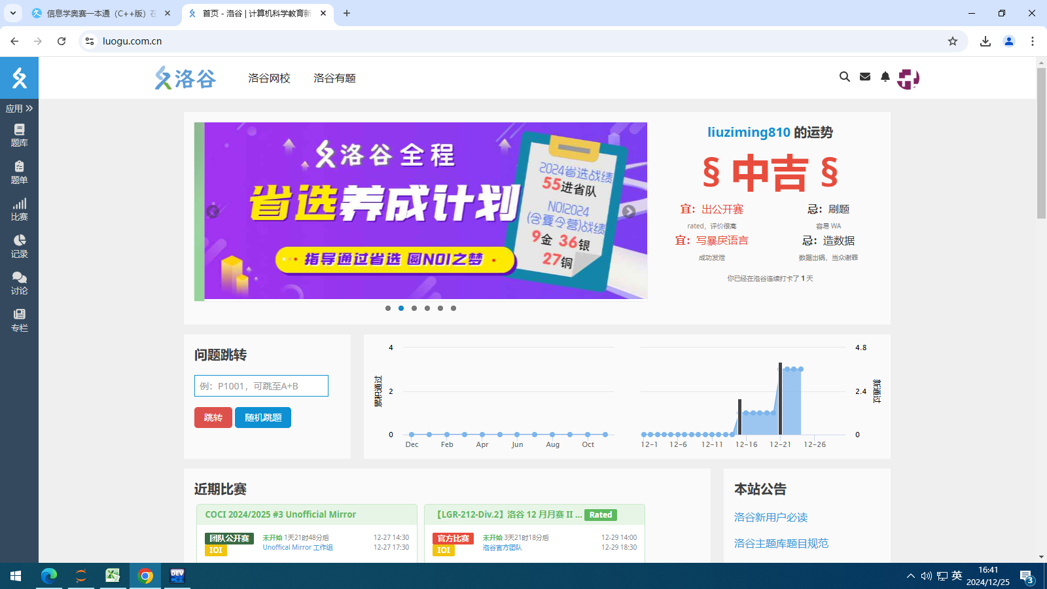Click the 洛谷 header logo
The image size is (1047, 589).
click(185, 78)
